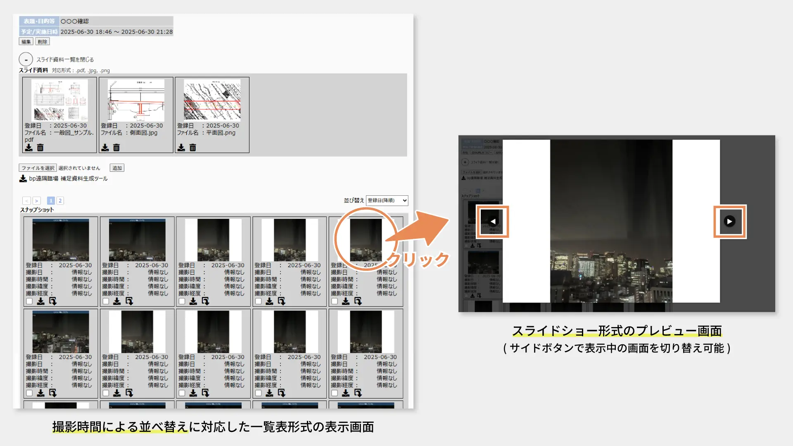The image size is (793, 446).
Task: Check the first snapshot's checkbox in second row
Action: click(x=29, y=393)
